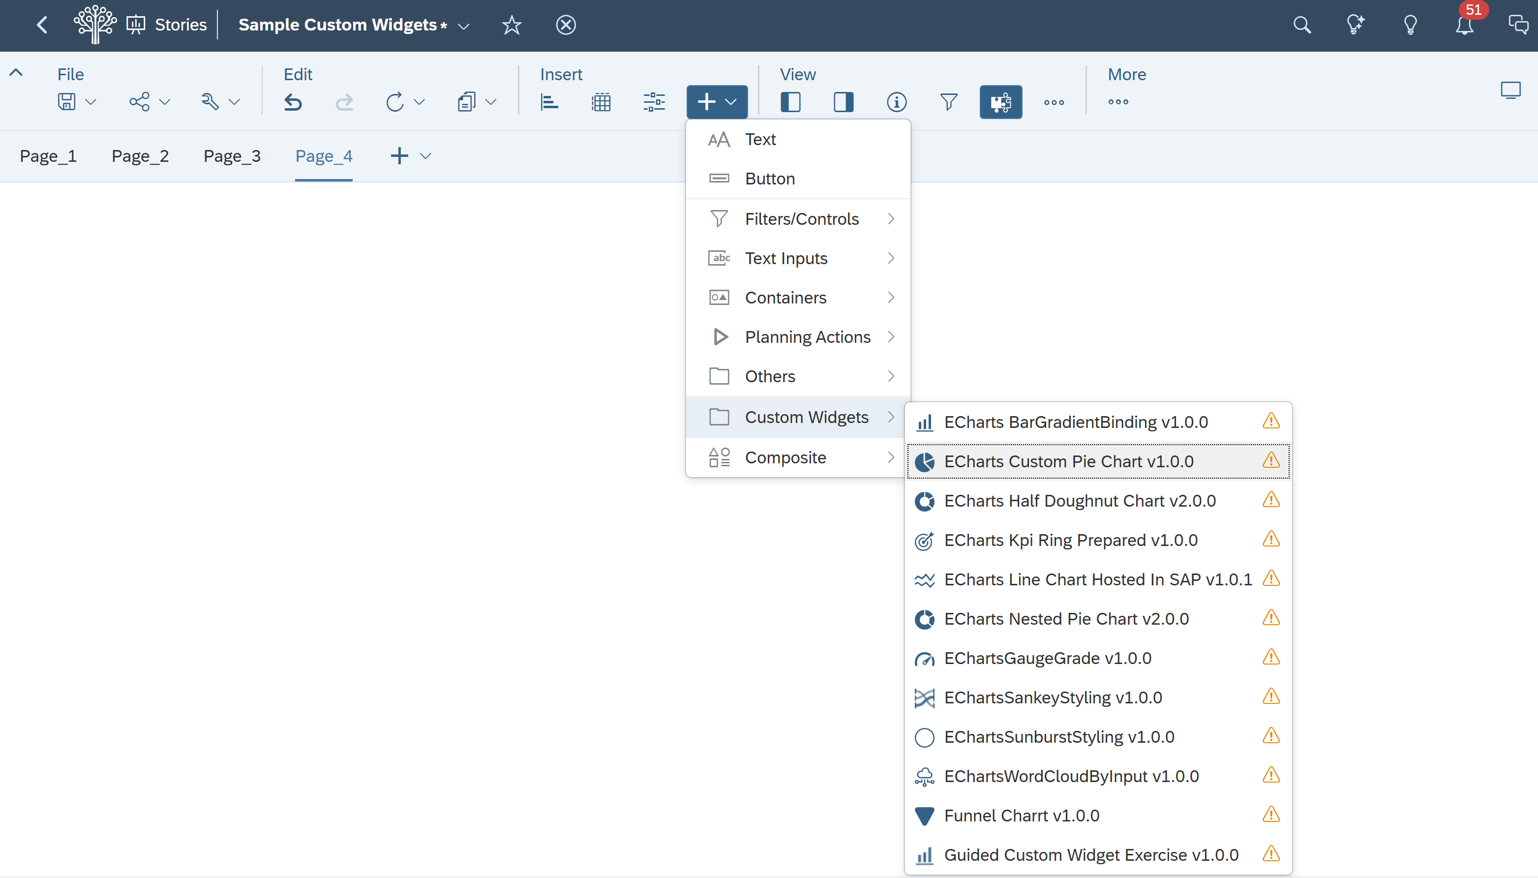Insert a chart using the bar chart icon
The height and width of the screenshot is (878, 1538).
(x=549, y=102)
